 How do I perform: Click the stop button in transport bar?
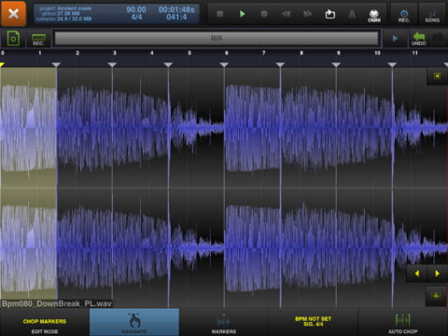(x=220, y=14)
